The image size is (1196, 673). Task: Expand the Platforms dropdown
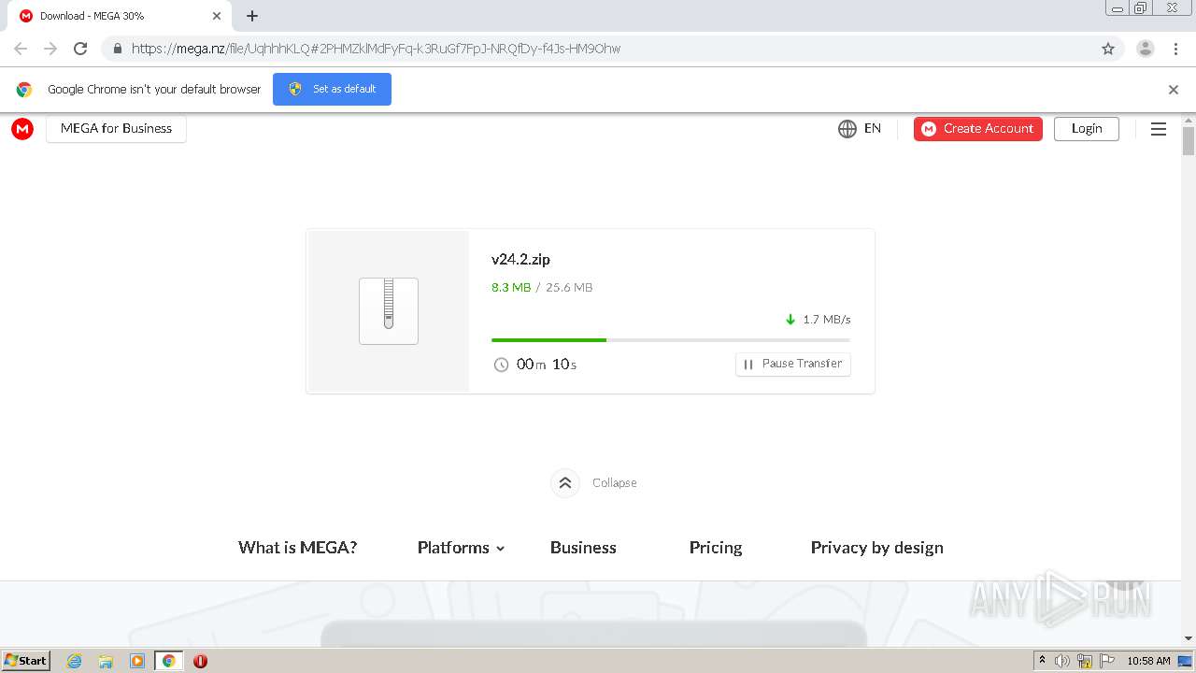[x=461, y=548]
